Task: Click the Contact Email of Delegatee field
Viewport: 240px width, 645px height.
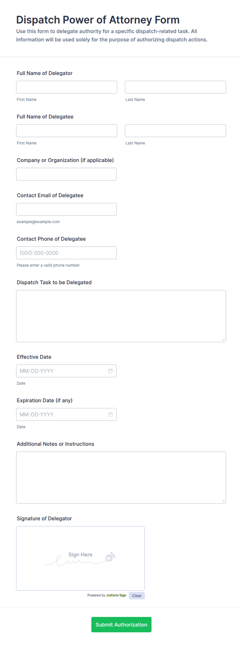Action: click(x=66, y=209)
